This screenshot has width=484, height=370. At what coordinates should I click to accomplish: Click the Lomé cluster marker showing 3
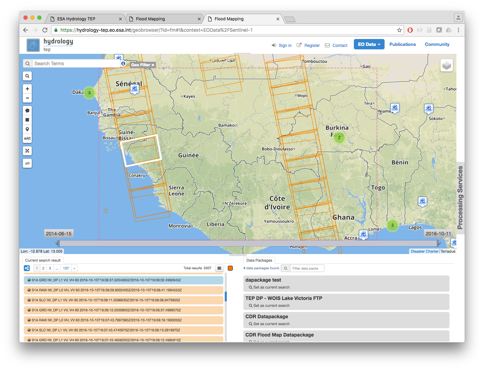392,225
